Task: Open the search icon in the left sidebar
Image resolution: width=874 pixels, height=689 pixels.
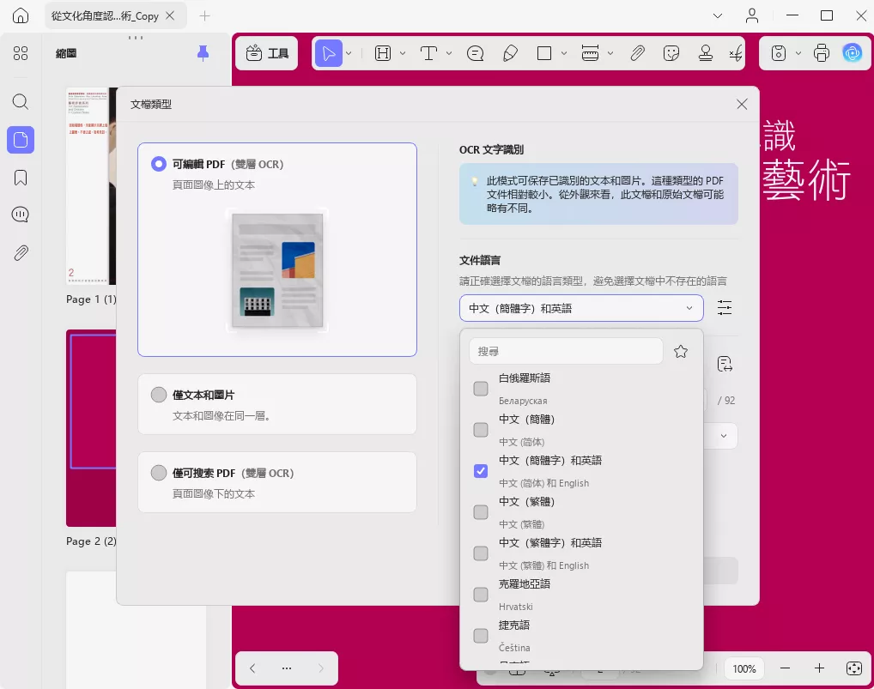Action: (20, 101)
